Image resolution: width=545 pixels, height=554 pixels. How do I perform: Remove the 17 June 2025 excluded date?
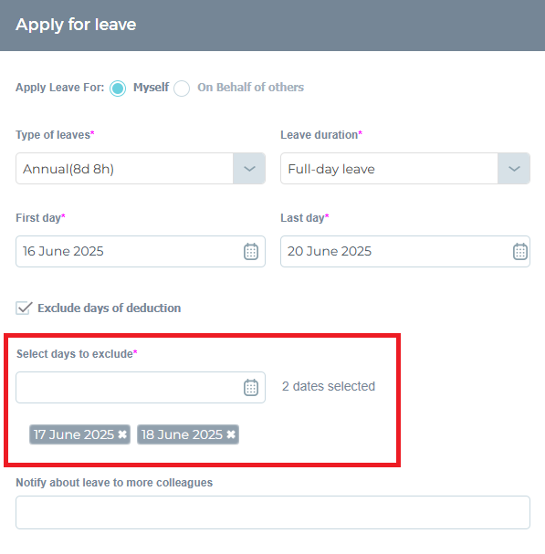[122, 434]
